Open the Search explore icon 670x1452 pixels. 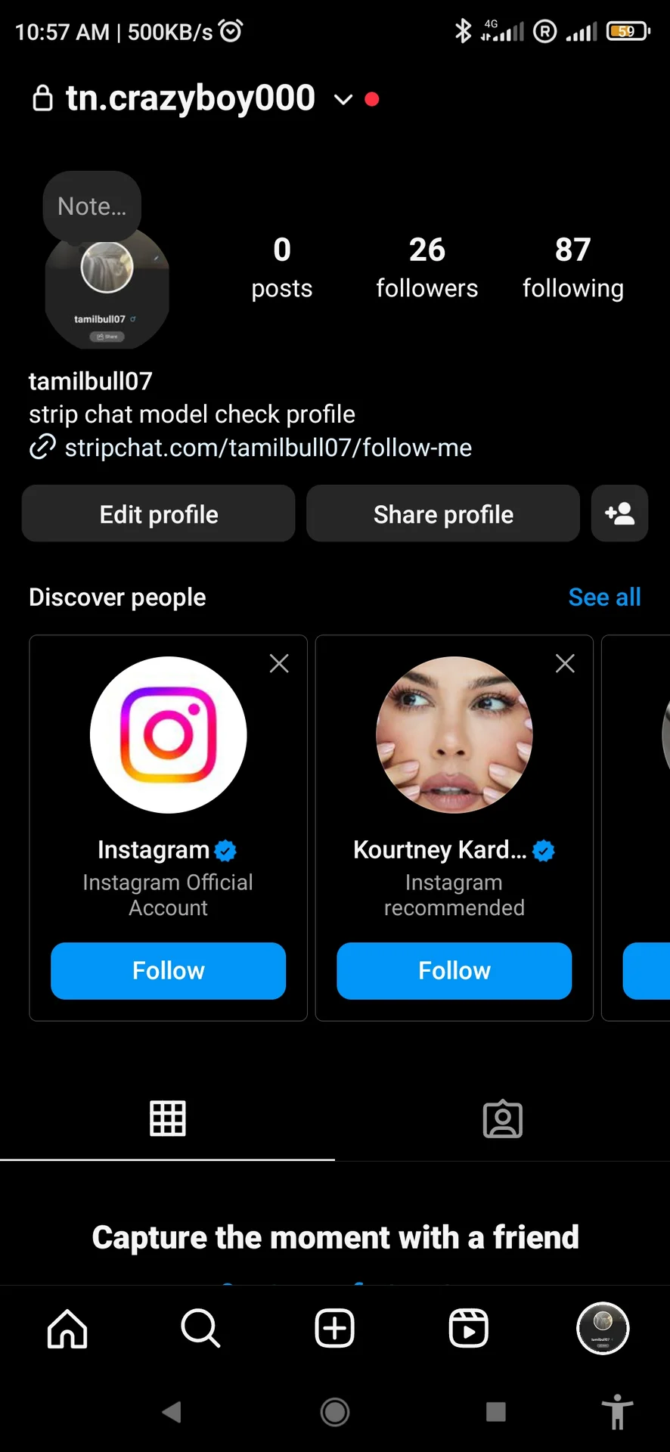click(x=200, y=1329)
